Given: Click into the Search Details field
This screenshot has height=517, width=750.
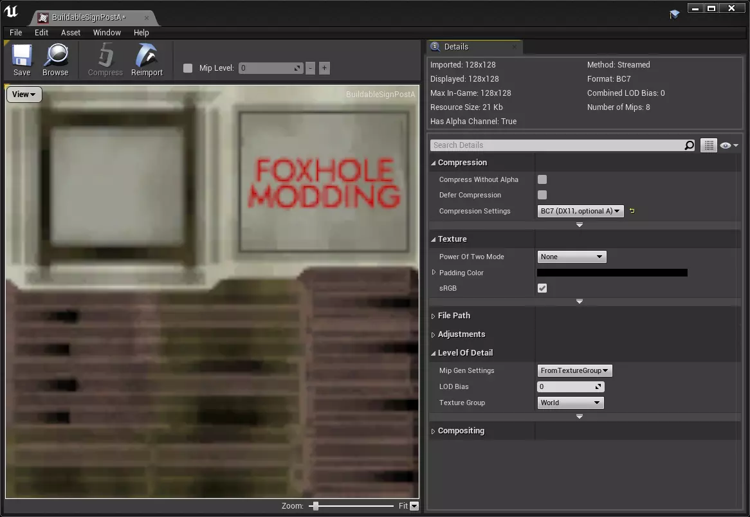Looking at the screenshot, I should 556,145.
